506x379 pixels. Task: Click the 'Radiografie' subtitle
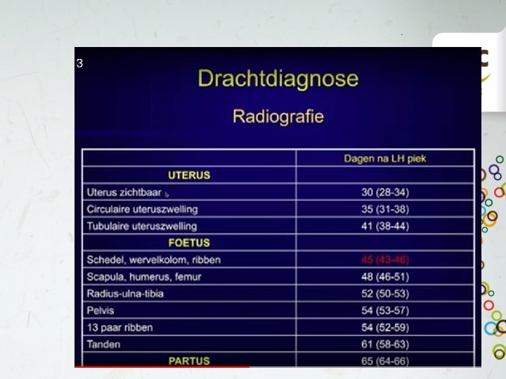[x=278, y=117]
